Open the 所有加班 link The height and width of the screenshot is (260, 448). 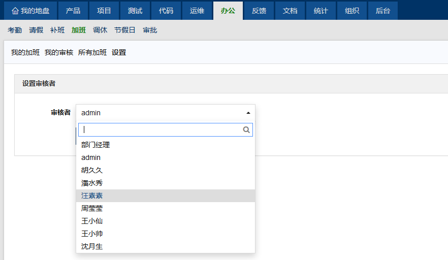[x=92, y=52]
